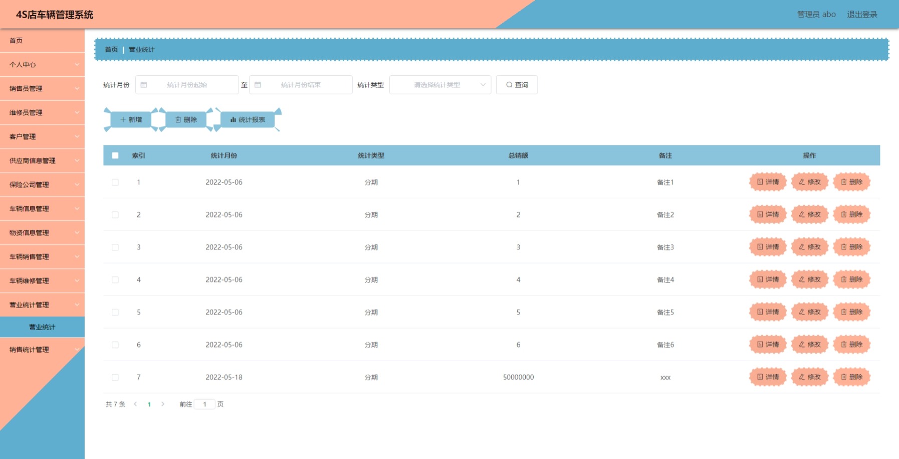Click 修改 for row with 备注1
Screen dimensions: 899x459
[x=810, y=182]
